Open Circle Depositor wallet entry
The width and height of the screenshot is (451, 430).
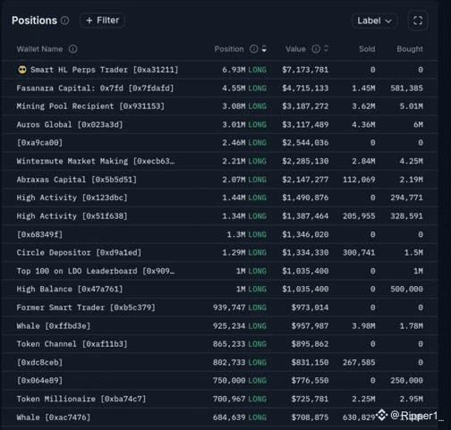pos(219,253)
